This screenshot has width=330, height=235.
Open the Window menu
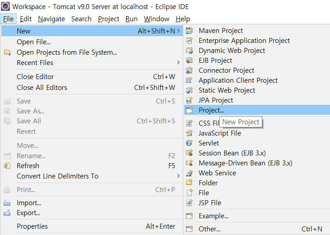pos(157,19)
